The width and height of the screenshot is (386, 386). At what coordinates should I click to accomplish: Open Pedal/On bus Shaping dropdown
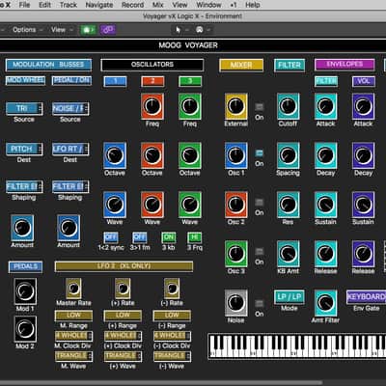[x=70, y=186]
